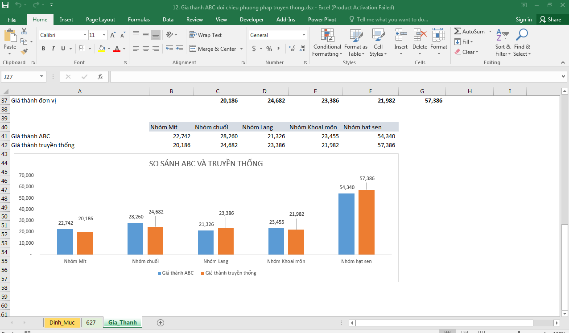
Task: Open the Calibri font name dropdown
Action: [85, 35]
